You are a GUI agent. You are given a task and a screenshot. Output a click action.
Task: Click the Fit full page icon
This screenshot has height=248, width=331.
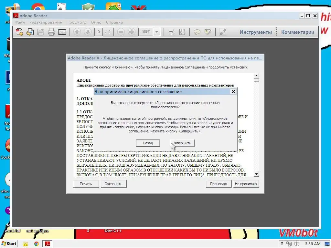[x=182, y=32]
